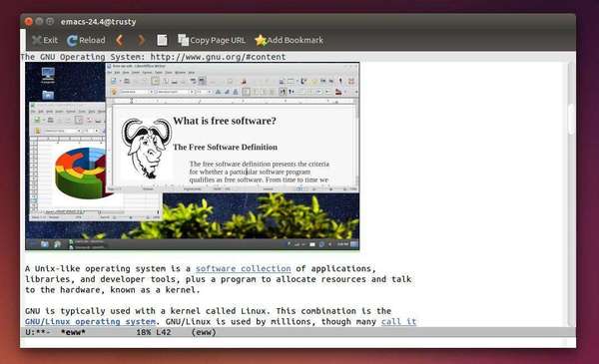Screen dimensions: 599x364
Task: Click the 'What is free software?' heading in image
Action: [x=225, y=121]
